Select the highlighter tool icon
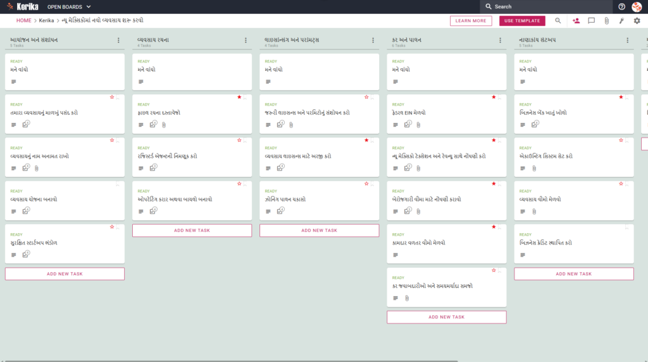Image resolution: width=648 pixels, height=362 pixels. [621, 21]
